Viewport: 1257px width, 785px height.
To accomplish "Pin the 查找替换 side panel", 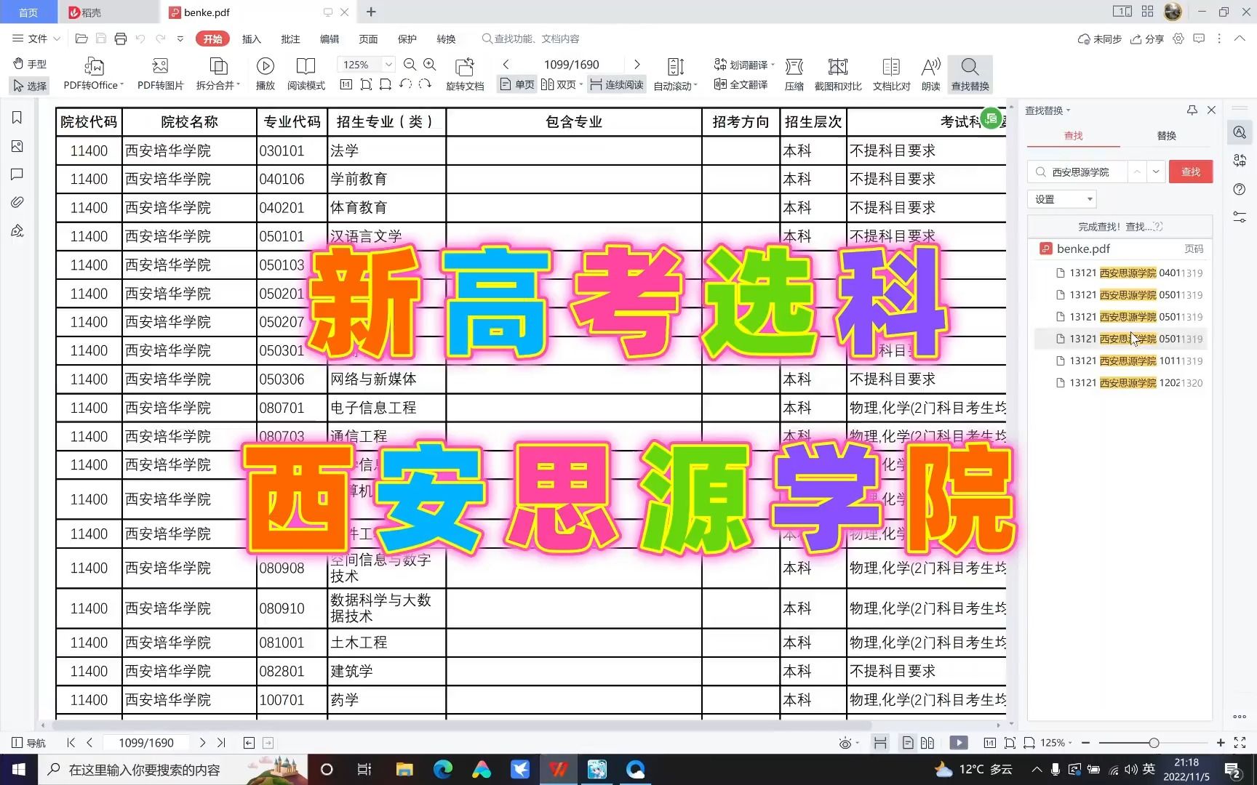I will coord(1192,110).
